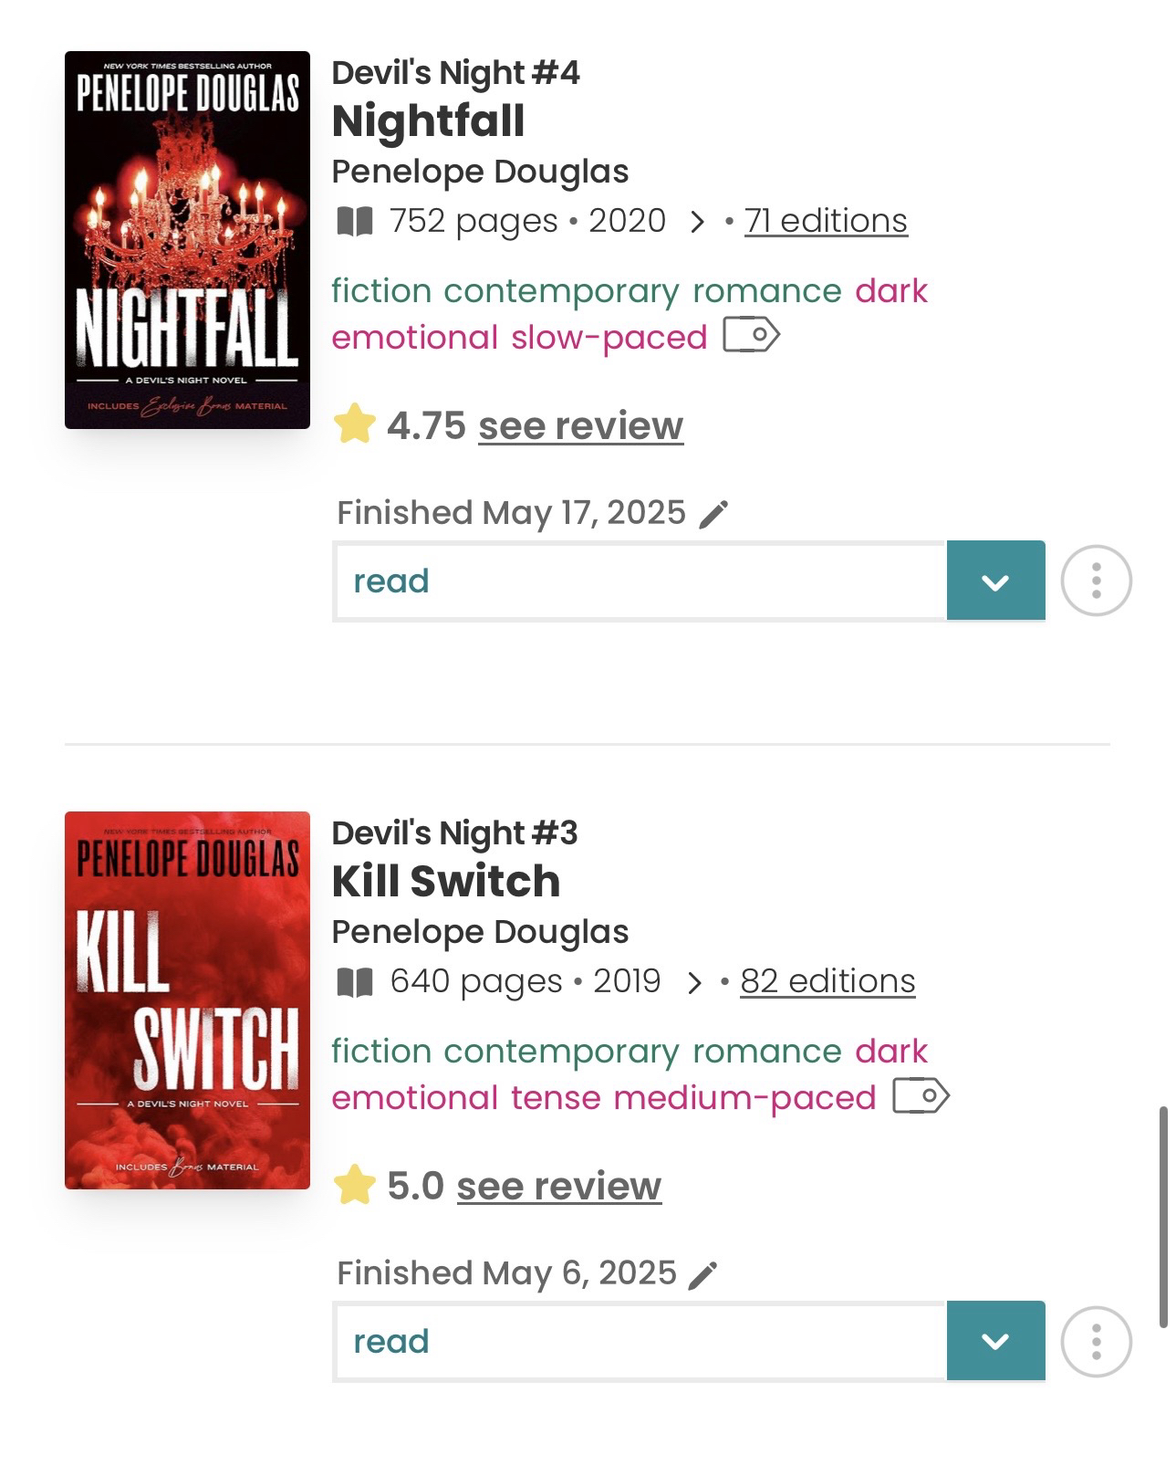This screenshot has width=1176, height=1476.
Task: Open the Nightfall book cover thumbnail
Action: tap(187, 240)
